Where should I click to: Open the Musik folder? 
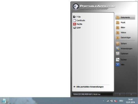[121, 22]
